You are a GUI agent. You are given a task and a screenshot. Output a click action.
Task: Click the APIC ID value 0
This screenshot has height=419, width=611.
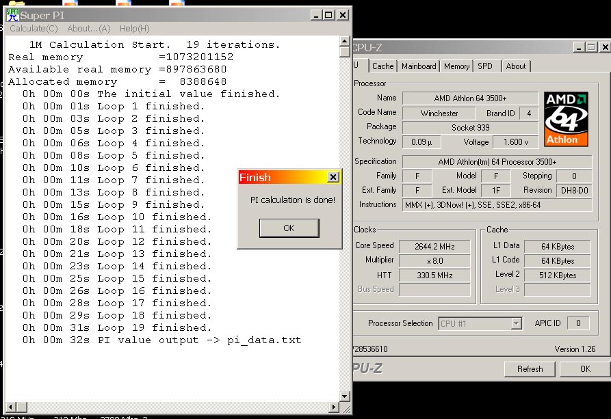click(578, 323)
